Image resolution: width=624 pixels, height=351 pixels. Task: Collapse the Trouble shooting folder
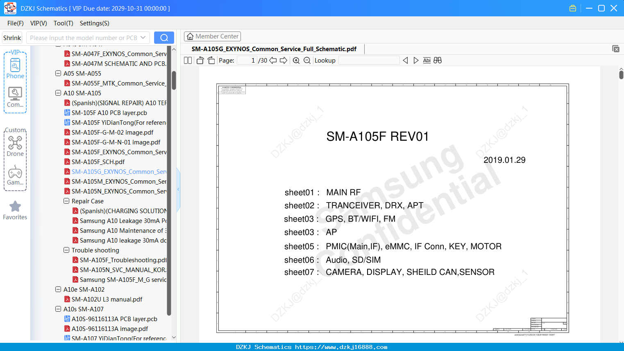coord(66,250)
